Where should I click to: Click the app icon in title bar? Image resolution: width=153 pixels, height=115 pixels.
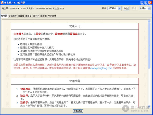coord(2,2)
